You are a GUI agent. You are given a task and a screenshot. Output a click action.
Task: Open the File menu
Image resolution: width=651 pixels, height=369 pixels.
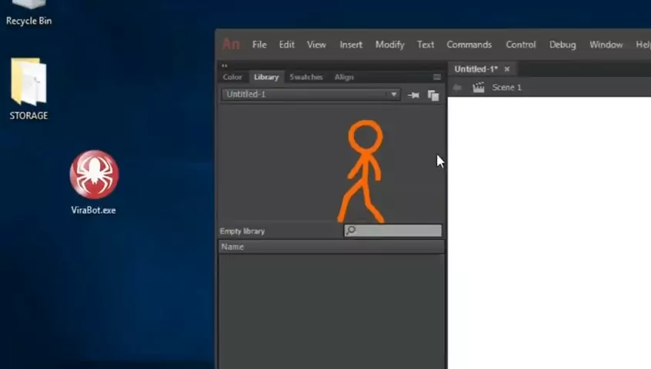pyautogui.click(x=259, y=45)
